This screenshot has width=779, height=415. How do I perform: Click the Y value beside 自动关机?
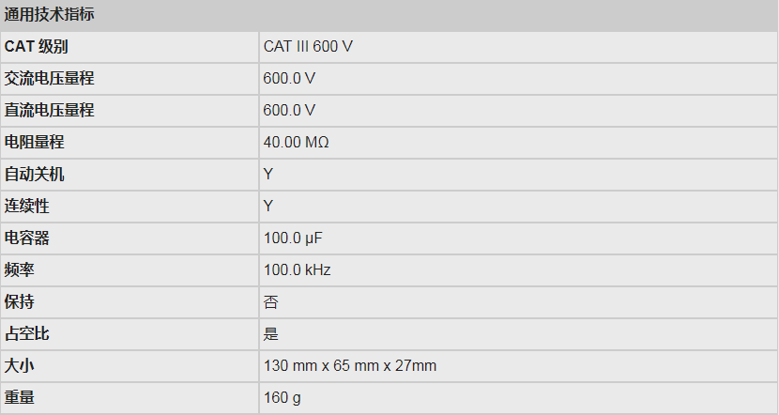click(x=268, y=175)
